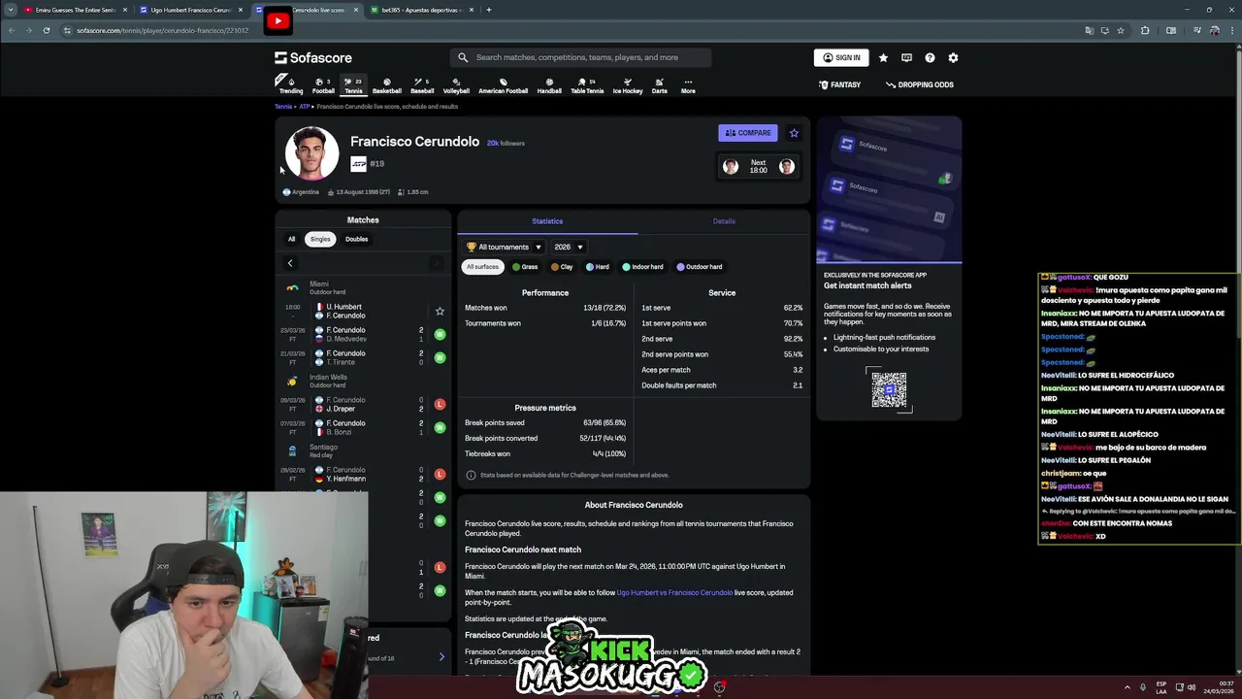Favorite the Humbert vs Cerundolo match
This screenshot has width=1242, height=699.
point(440,311)
